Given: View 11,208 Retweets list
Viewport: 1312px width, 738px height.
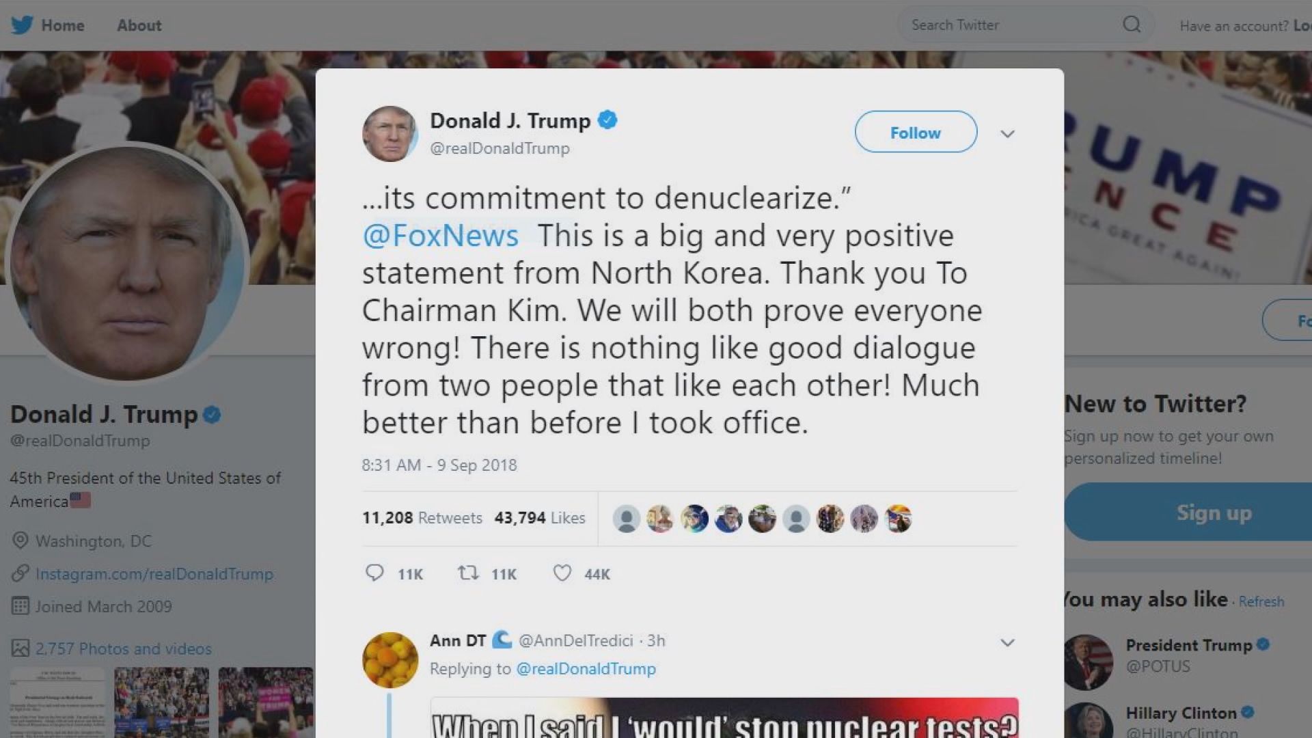Looking at the screenshot, I should [422, 518].
